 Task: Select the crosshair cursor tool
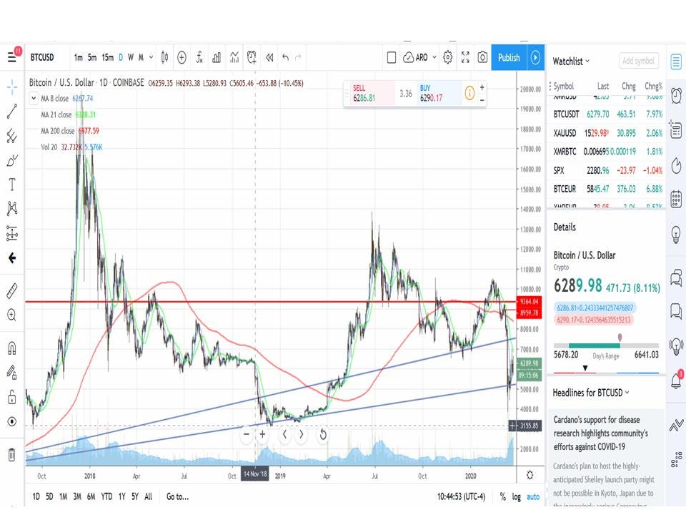(x=12, y=87)
